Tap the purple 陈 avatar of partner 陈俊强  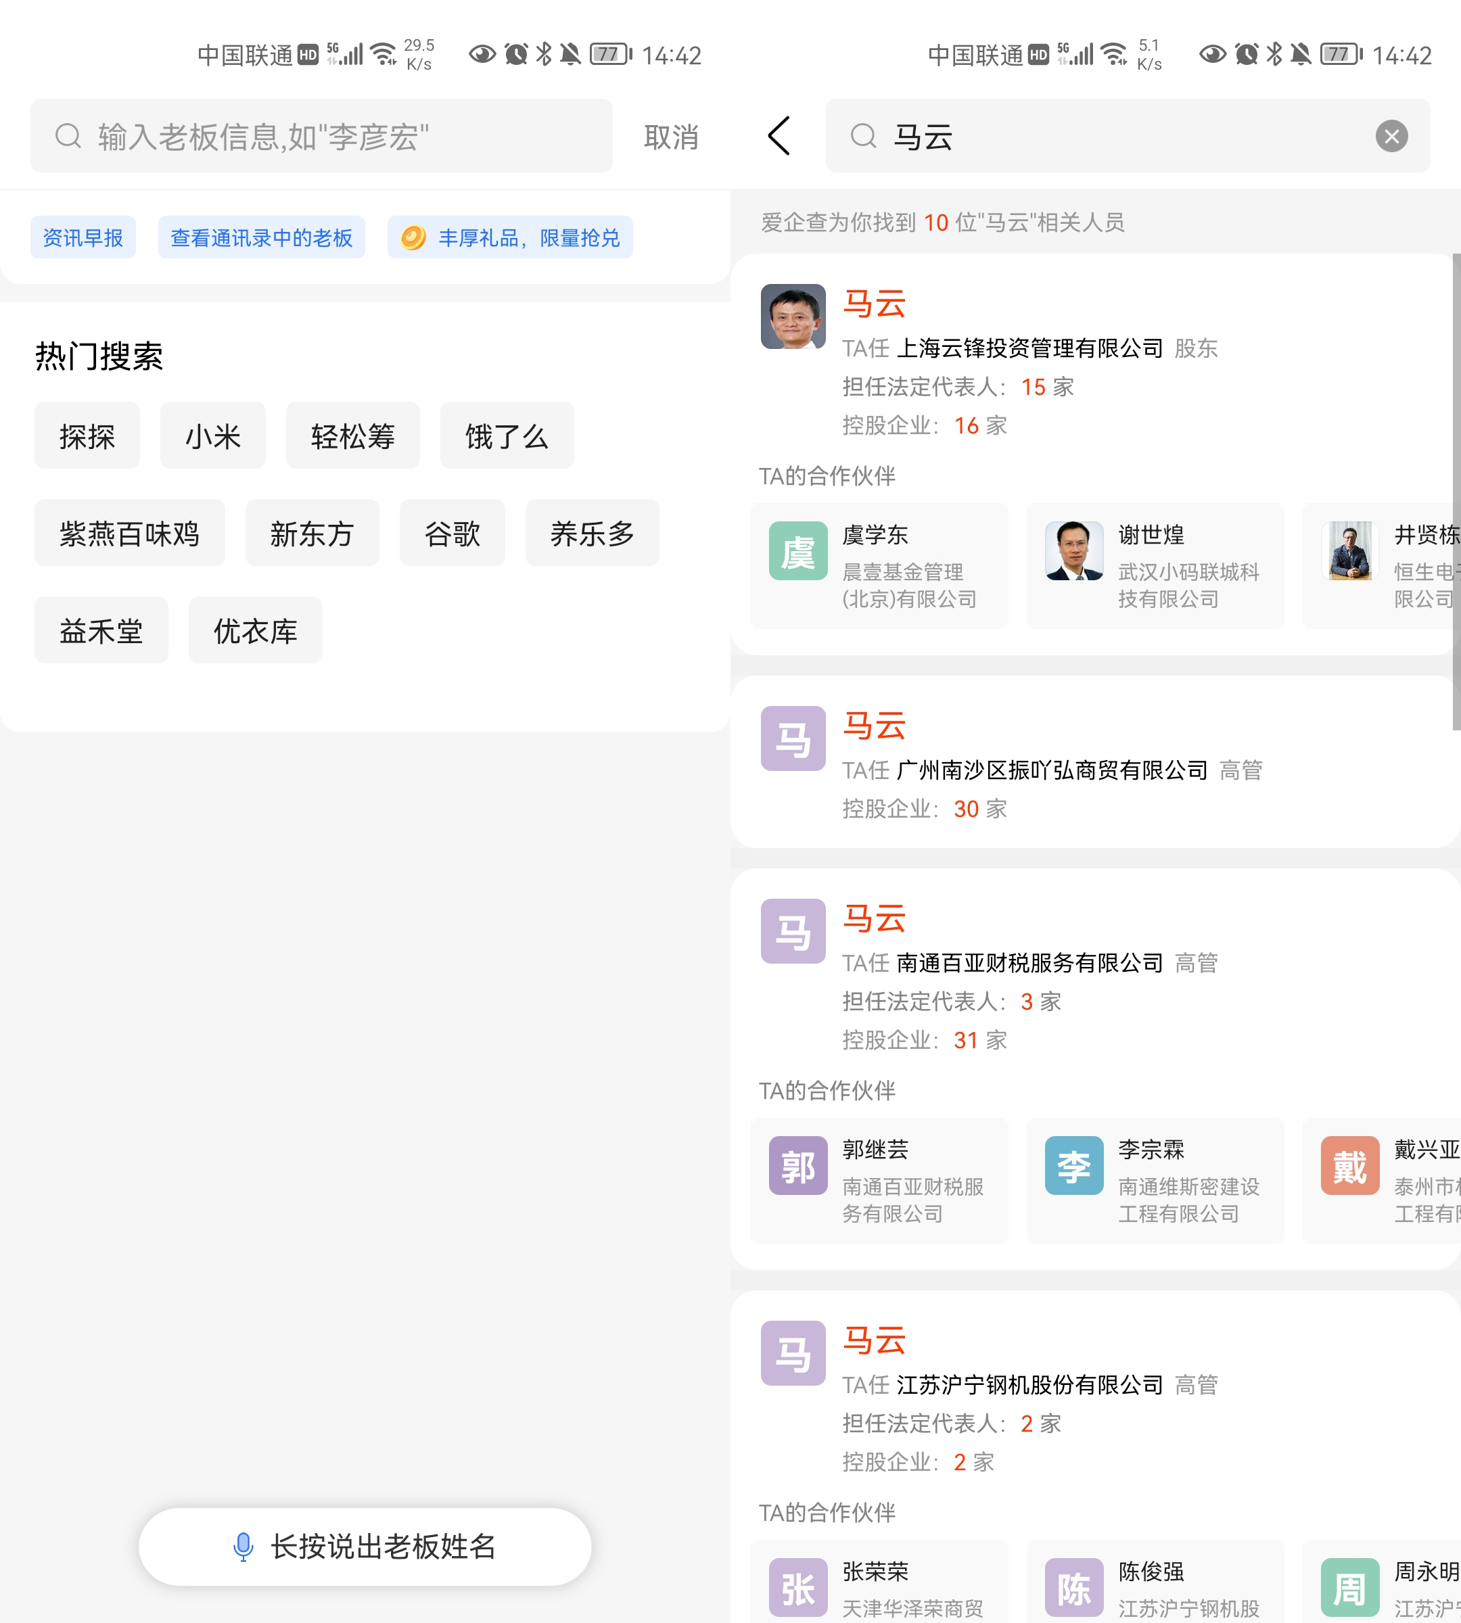[x=1074, y=1588]
